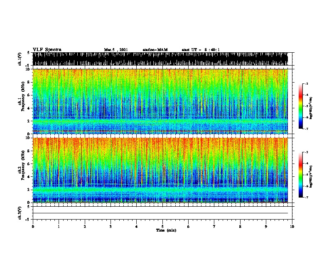
Task: Select the date text "Mar.5 , 2021"
Action: 116,50
